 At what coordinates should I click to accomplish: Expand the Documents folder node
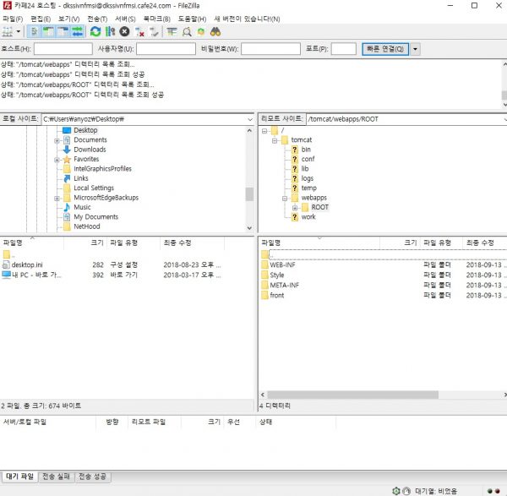pyautogui.click(x=57, y=140)
